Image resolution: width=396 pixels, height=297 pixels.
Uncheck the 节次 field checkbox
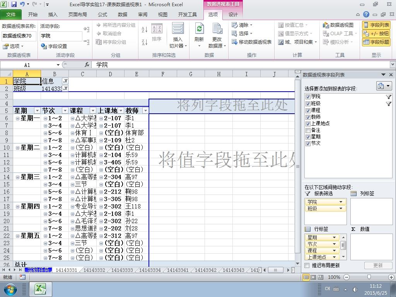tap(308, 143)
